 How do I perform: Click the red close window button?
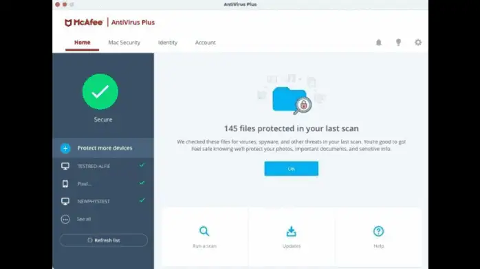click(x=58, y=5)
